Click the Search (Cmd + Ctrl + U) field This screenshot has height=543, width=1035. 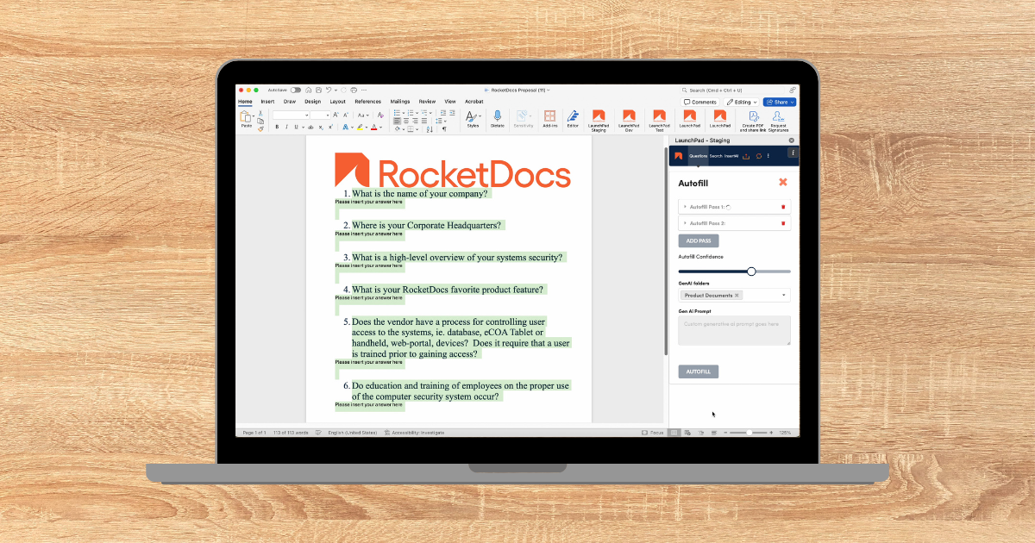click(732, 90)
